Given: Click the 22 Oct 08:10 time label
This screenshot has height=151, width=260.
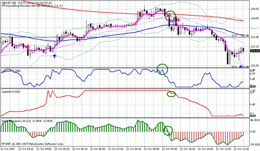Looking at the screenshot, I should [134, 149].
